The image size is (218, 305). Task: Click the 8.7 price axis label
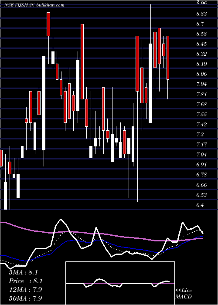tap(200, 24)
